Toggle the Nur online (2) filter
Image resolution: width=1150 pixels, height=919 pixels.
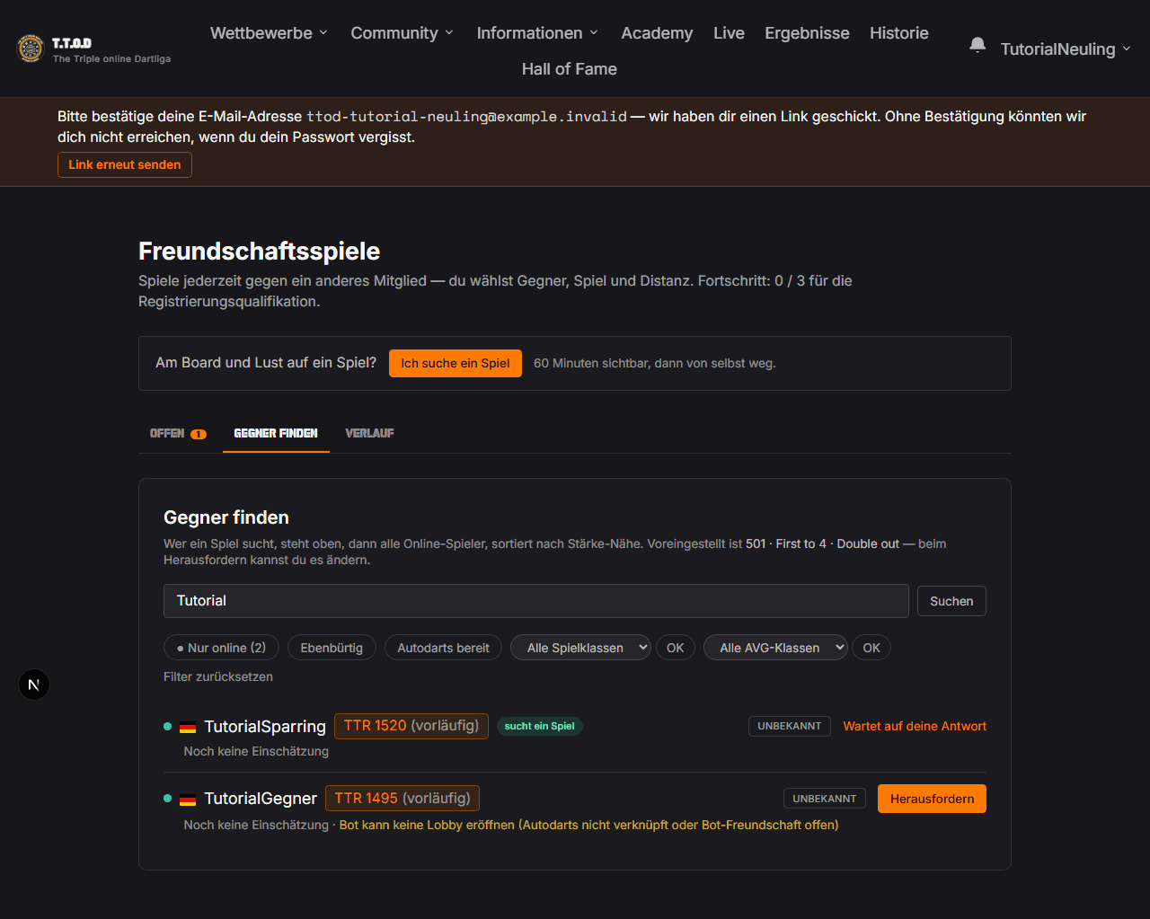click(x=222, y=648)
